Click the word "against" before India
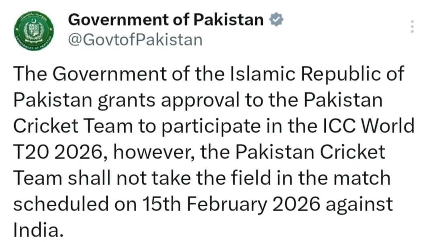The width and height of the screenshot is (429, 242). [359, 204]
